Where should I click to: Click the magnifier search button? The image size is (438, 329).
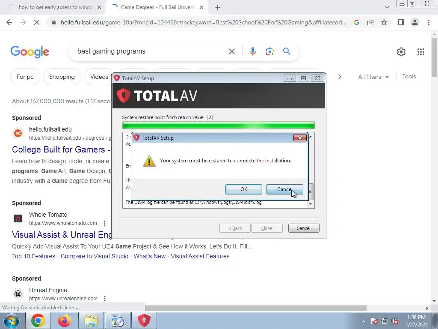coord(287,51)
